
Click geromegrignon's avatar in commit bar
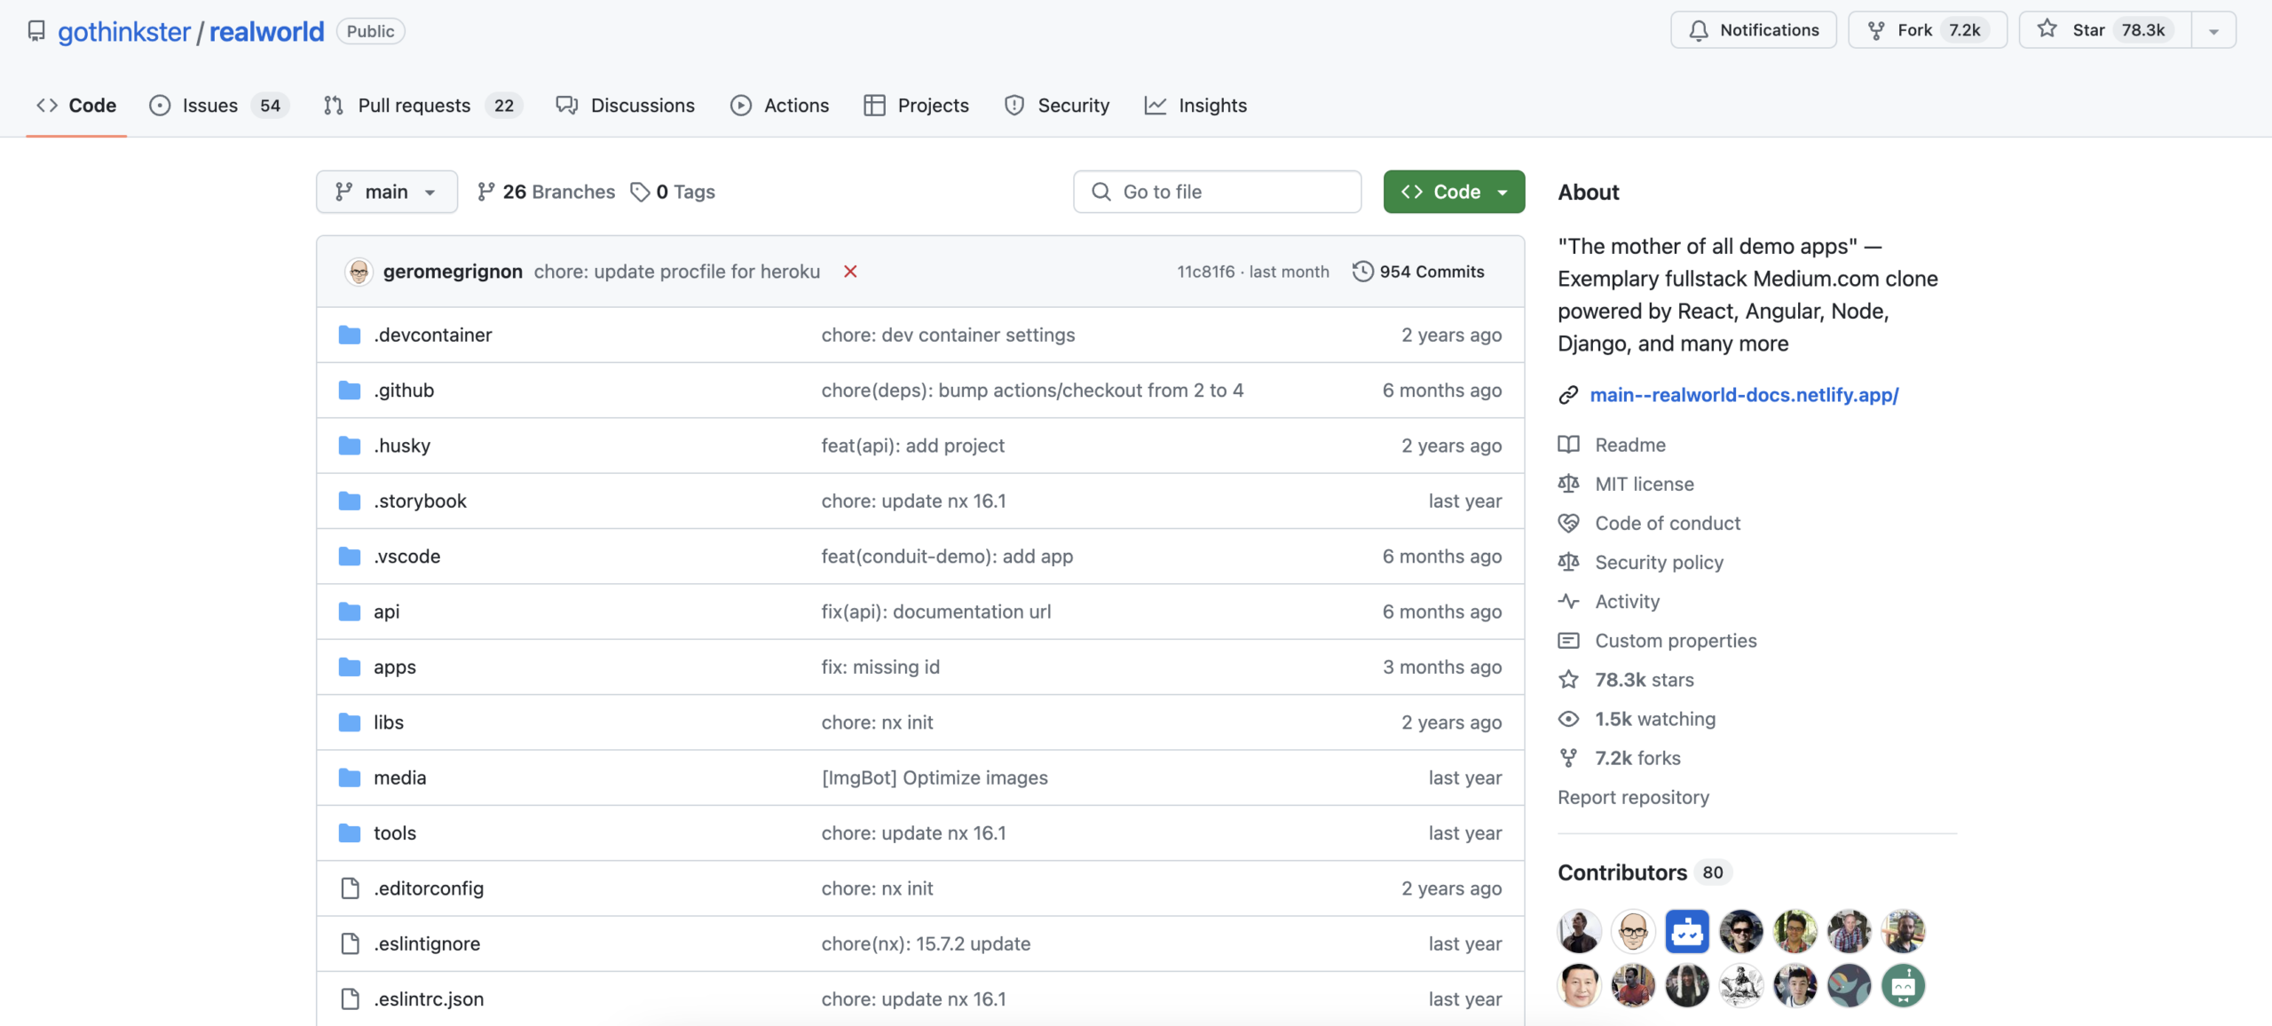pos(359,272)
